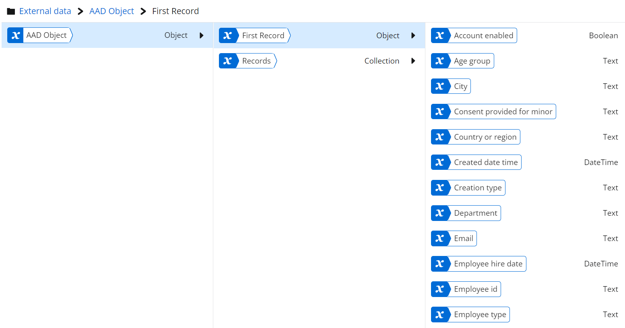Click variable icon of Created date time
625x328 pixels.
[x=439, y=162]
